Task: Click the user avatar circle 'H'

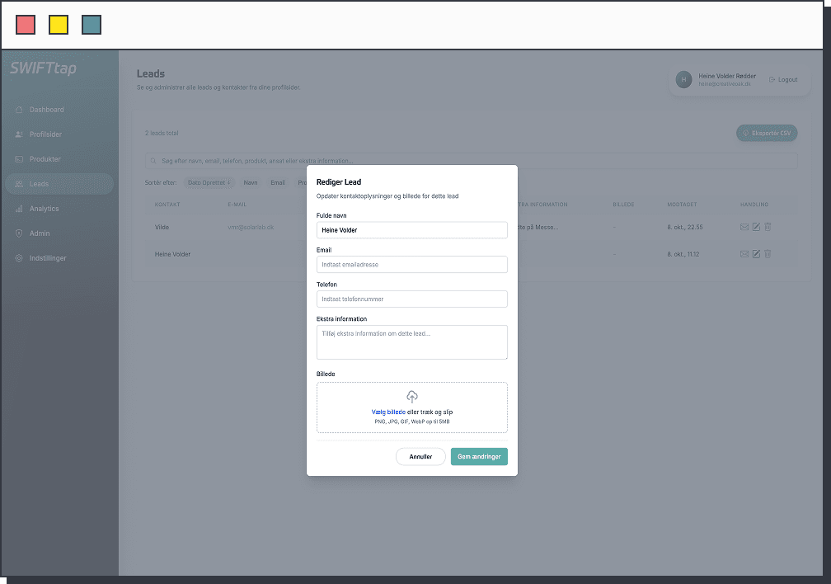Action: tap(683, 79)
